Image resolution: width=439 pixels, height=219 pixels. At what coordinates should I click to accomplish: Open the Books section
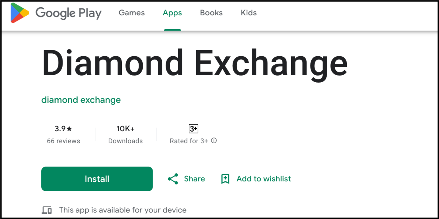[211, 12]
